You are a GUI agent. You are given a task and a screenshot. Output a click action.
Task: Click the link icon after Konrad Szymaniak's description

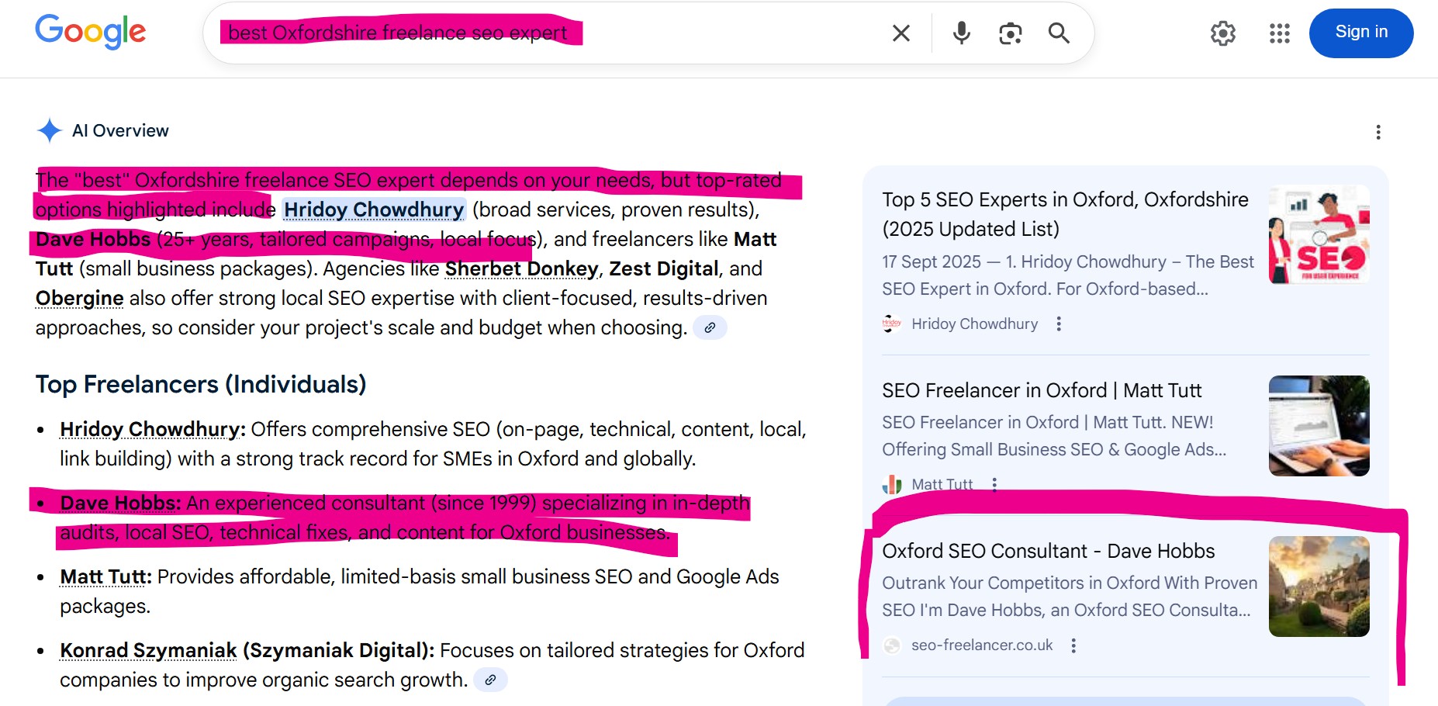pos(489,680)
